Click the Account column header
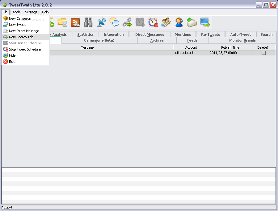The width and height of the screenshot is (278, 211). click(191, 47)
